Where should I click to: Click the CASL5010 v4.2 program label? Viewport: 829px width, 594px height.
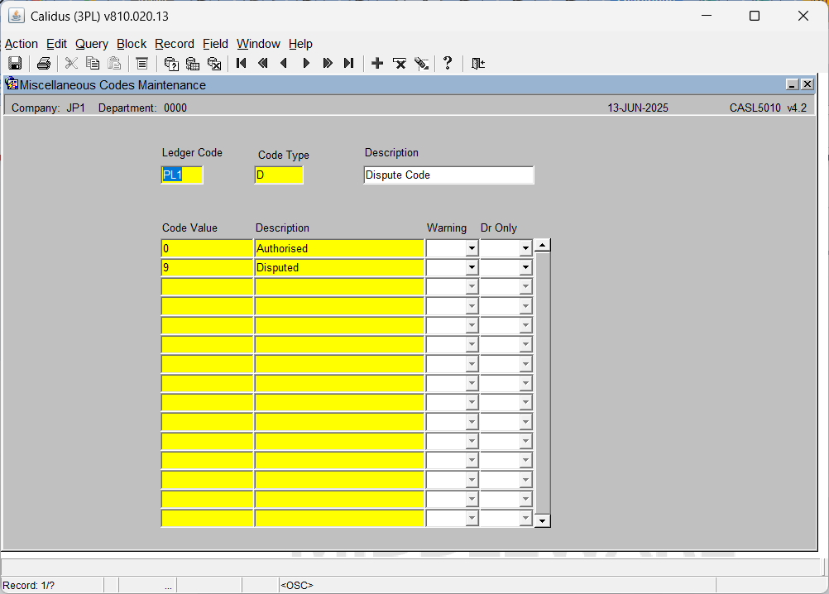[x=768, y=108]
